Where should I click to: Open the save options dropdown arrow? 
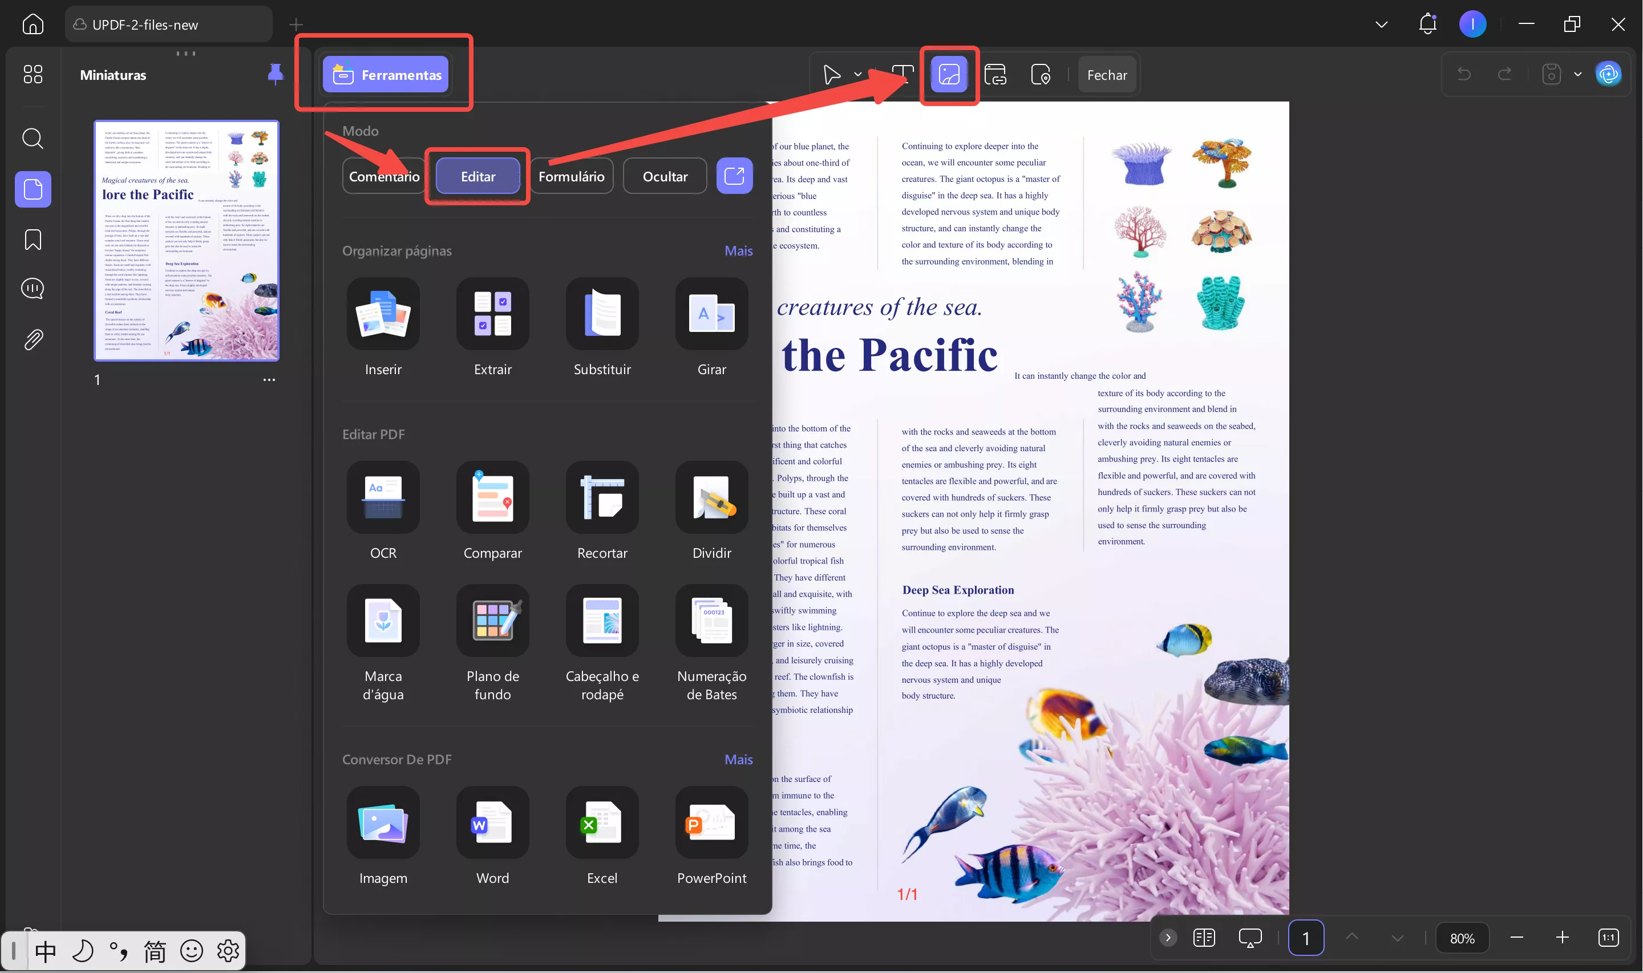point(1577,75)
